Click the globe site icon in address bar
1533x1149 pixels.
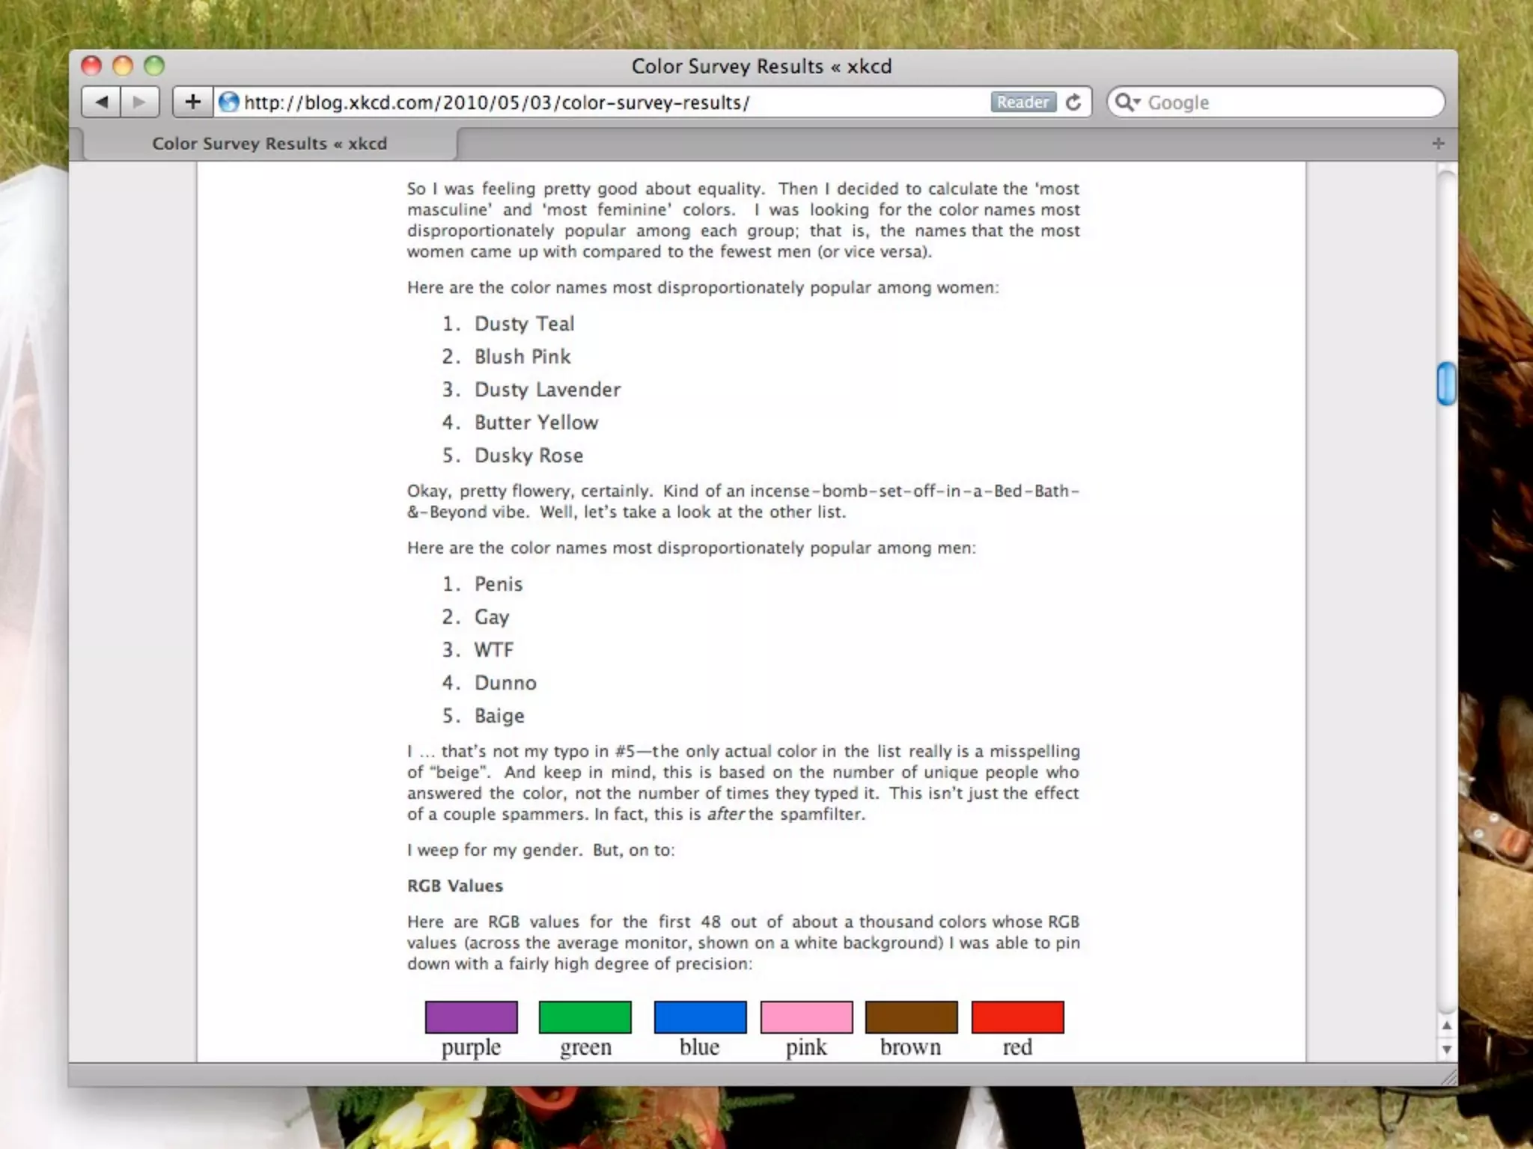click(x=229, y=102)
